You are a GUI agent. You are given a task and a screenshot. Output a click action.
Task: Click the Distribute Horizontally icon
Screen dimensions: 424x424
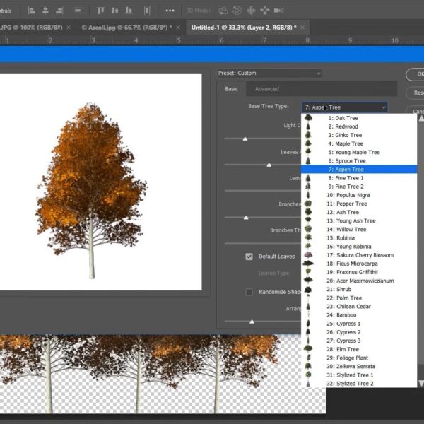(x=147, y=11)
